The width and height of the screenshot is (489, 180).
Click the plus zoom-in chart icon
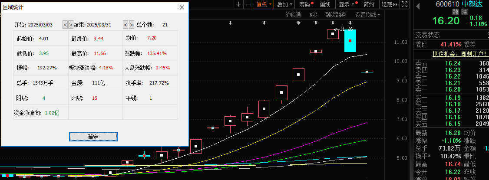pos(238,4)
